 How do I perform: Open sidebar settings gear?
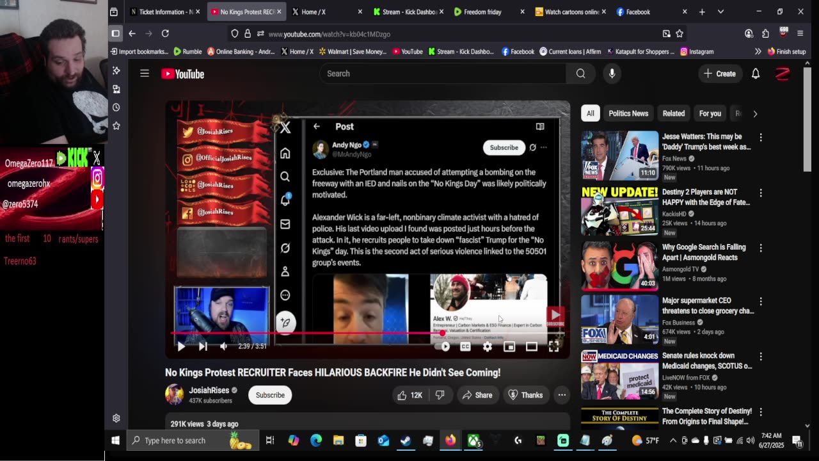[116, 418]
